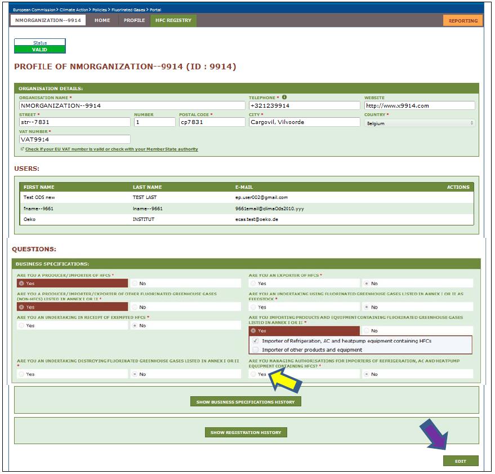This screenshot has height=474, width=495.
Task: Click the 'fname--9661' cell
Action: [x=38, y=209]
